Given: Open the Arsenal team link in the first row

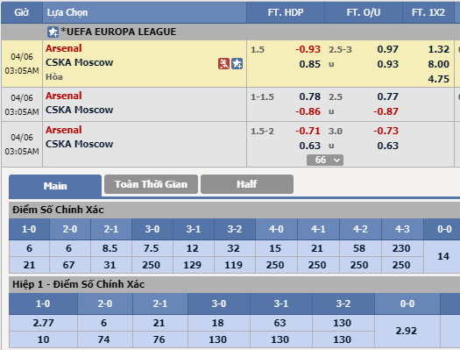Looking at the screenshot, I should tap(64, 48).
